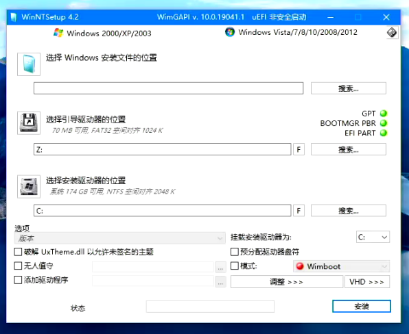Image resolution: width=409 pixels, height=334 pixels.
Task: Click the boot drive Z: path field
Action: 162,149
